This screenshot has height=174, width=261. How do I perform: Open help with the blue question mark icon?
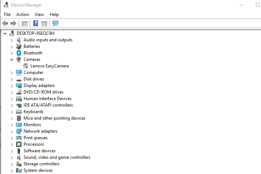tap(36, 23)
